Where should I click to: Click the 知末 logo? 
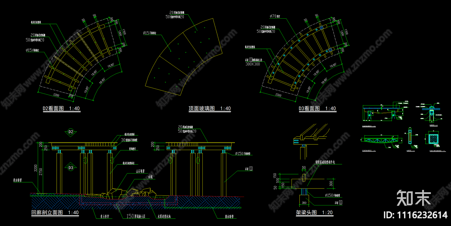click(x=414, y=198)
